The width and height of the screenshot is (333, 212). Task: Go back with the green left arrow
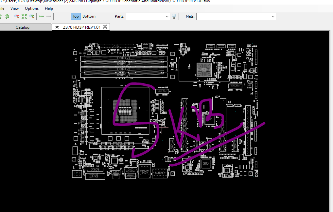pyautogui.click(x=41, y=16)
